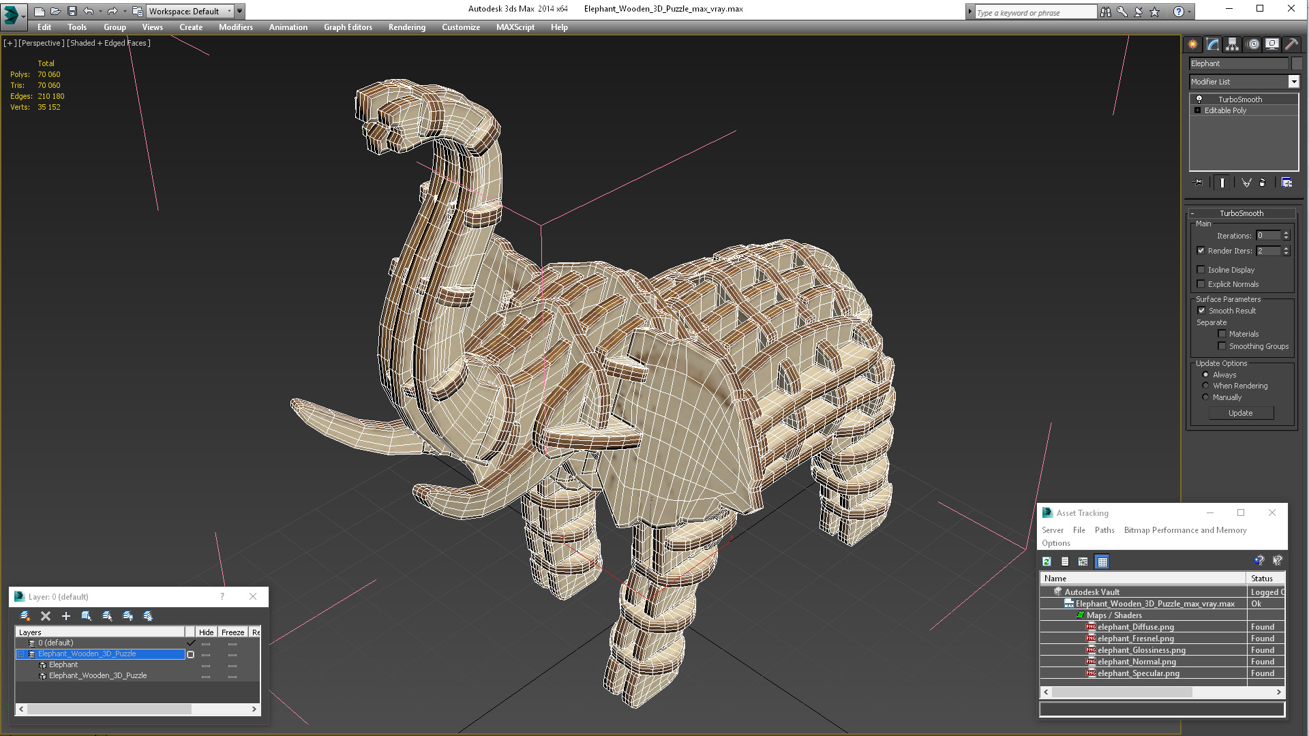Open the Undo history dropdown arrow
This screenshot has width=1309, height=736.
(100, 11)
